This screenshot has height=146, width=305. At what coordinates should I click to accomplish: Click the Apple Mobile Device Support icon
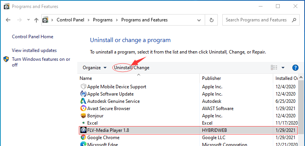coord(83,87)
